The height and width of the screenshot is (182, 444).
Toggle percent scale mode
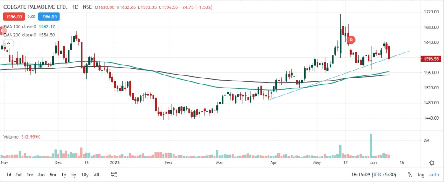coord(410,175)
